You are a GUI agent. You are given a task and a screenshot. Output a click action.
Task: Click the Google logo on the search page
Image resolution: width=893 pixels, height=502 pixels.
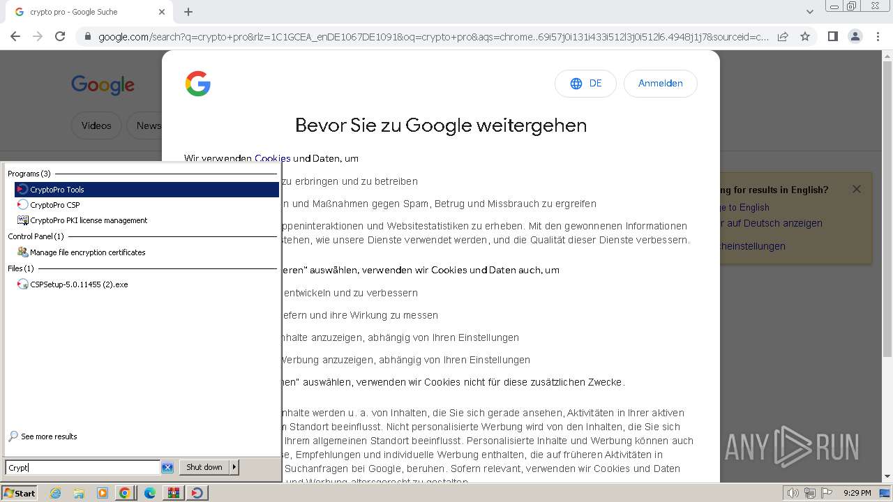103,84
